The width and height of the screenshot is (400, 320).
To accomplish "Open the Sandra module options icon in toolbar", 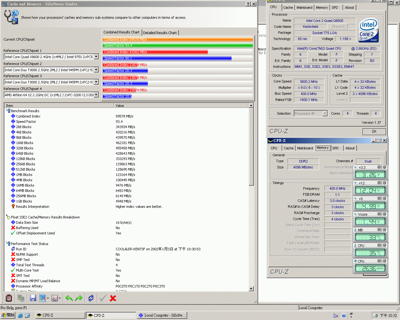I will [9, 298].
